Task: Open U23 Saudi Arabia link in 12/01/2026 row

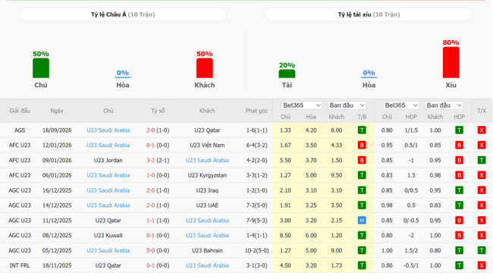Action: pyautogui.click(x=108, y=145)
